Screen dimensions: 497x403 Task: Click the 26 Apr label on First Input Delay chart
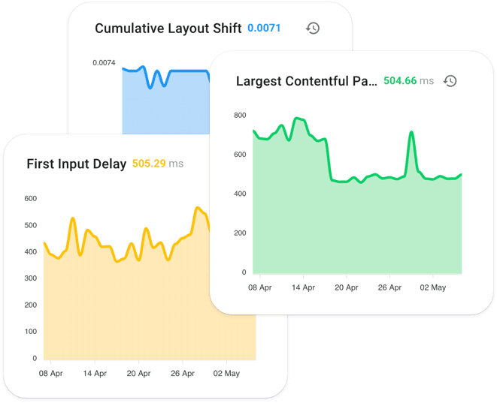coord(183,373)
